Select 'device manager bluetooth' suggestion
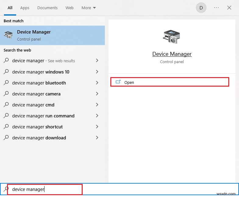Screen dimensions: 239x197 pyautogui.click(x=52, y=83)
